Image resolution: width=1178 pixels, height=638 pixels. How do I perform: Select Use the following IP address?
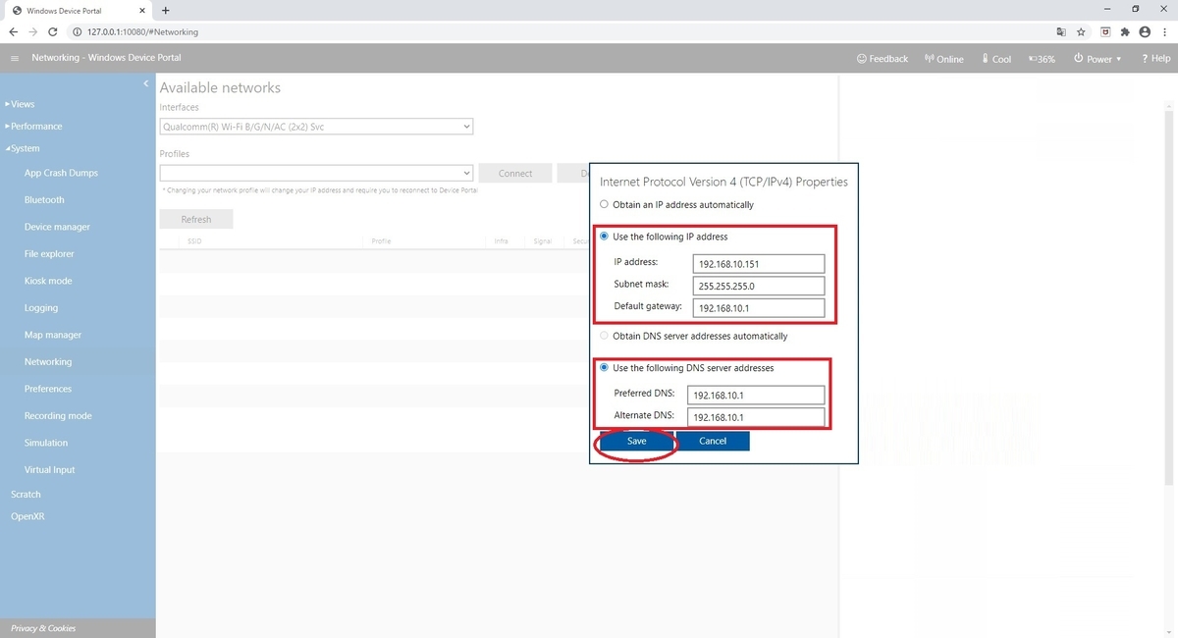pyautogui.click(x=604, y=237)
